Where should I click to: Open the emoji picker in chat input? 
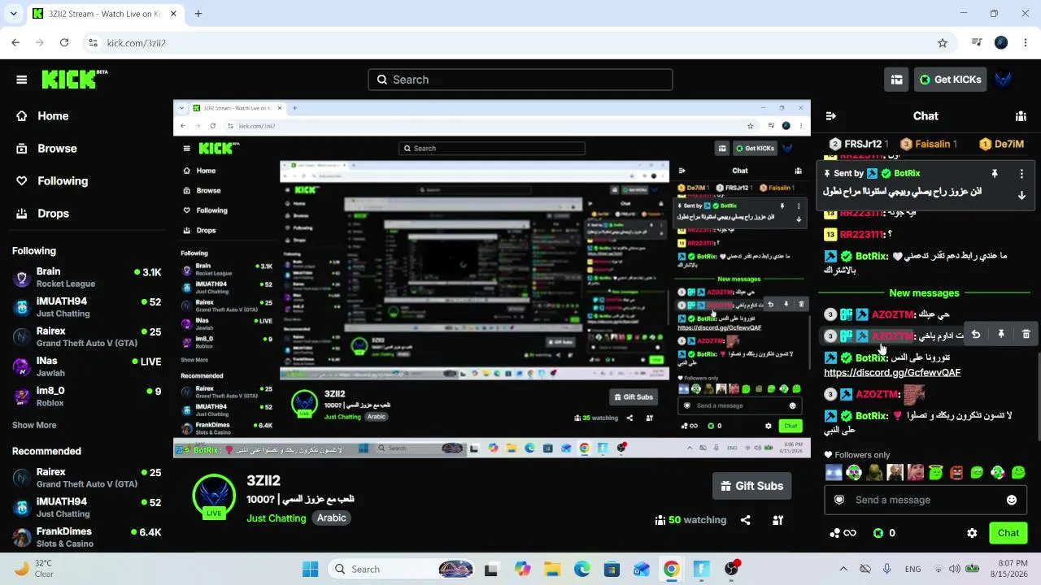pyautogui.click(x=1012, y=500)
